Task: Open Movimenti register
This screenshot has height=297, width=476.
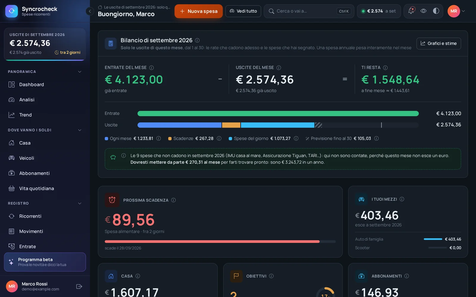Action: 45,231
